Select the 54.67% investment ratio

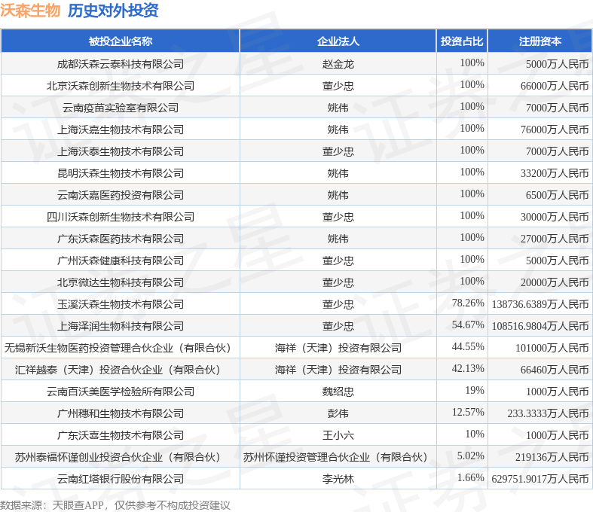(468, 325)
